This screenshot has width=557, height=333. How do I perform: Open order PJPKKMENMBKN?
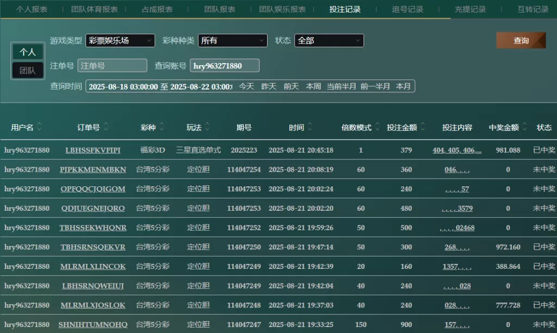[x=92, y=169]
